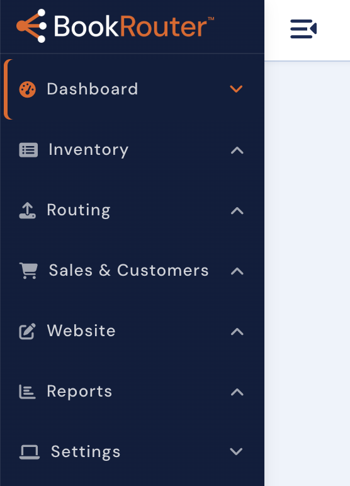The width and height of the screenshot is (350, 486).
Task: Click the Reports bar chart icon
Action: 28,392
